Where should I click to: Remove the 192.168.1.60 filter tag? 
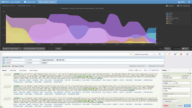(x=65, y=60)
